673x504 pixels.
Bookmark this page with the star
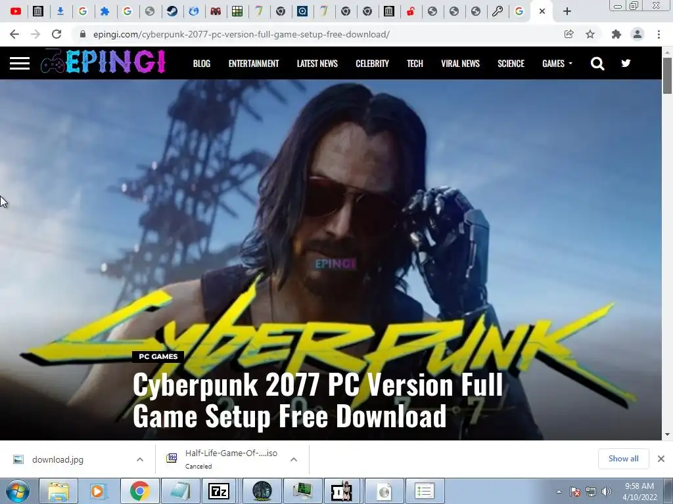(x=590, y=34)
